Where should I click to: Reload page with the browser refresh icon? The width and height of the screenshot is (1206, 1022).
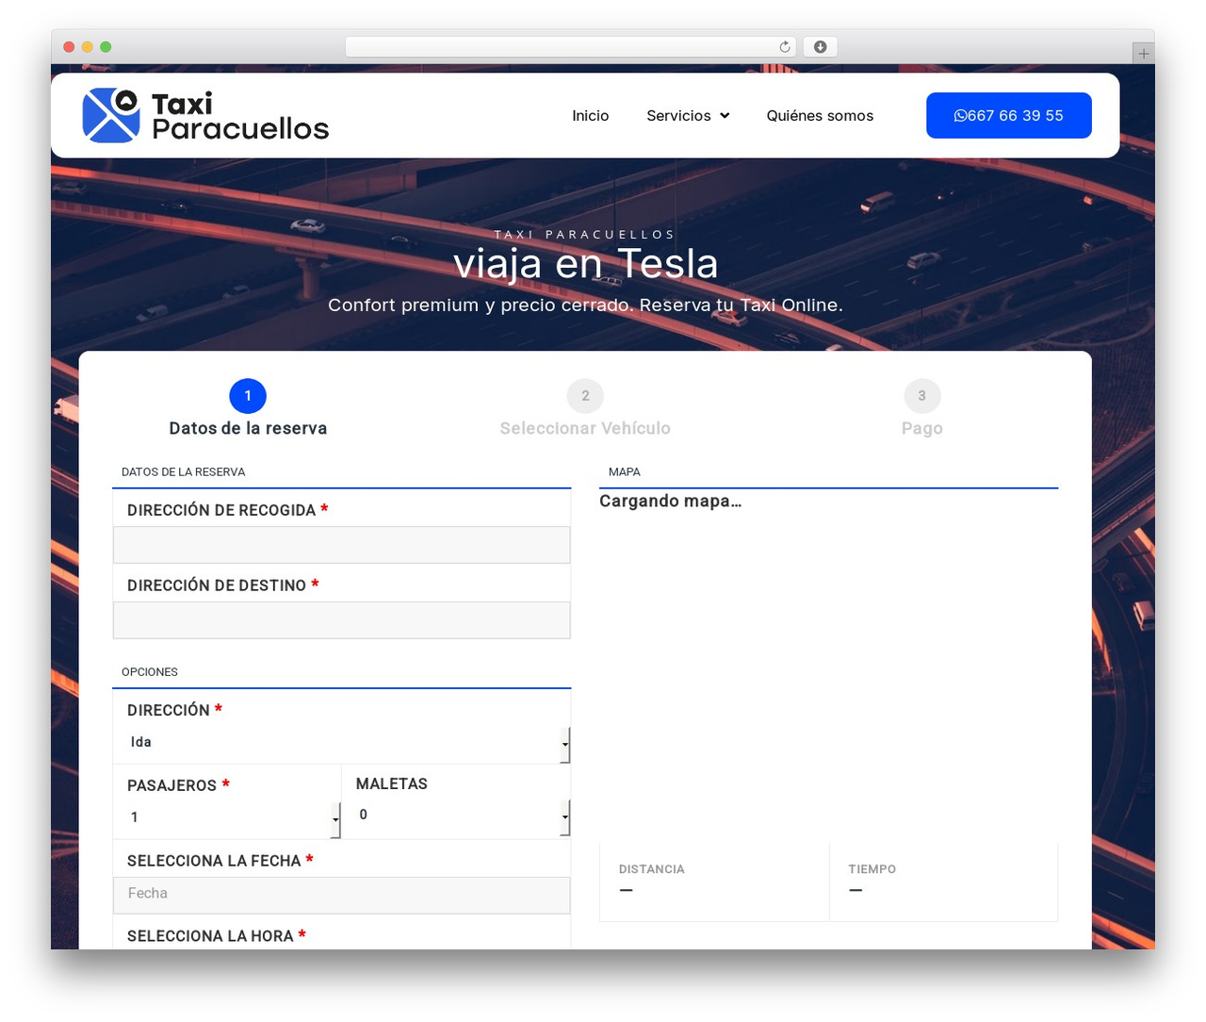(785, 47)
